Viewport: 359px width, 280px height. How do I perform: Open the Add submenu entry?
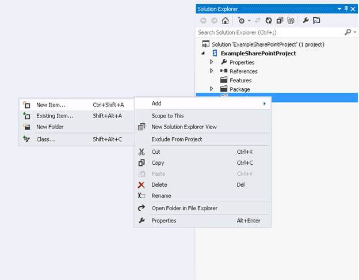pos(203,104)
